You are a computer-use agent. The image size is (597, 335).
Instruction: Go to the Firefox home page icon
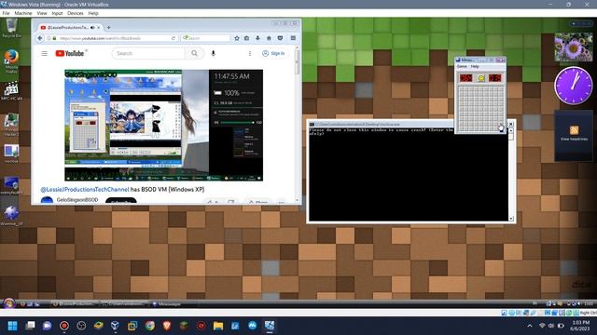click(269, 38)
